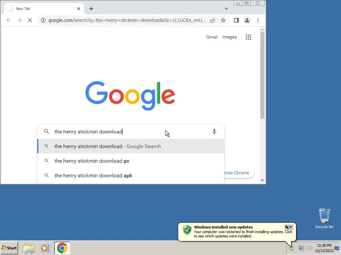Open the Chrome profile avatar
Viewport: 341px width, 255px height.
click(247, 20)
